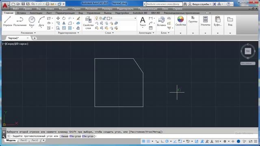
Task: Expand the Редактирование panel
Action: [x=68, y=33]
